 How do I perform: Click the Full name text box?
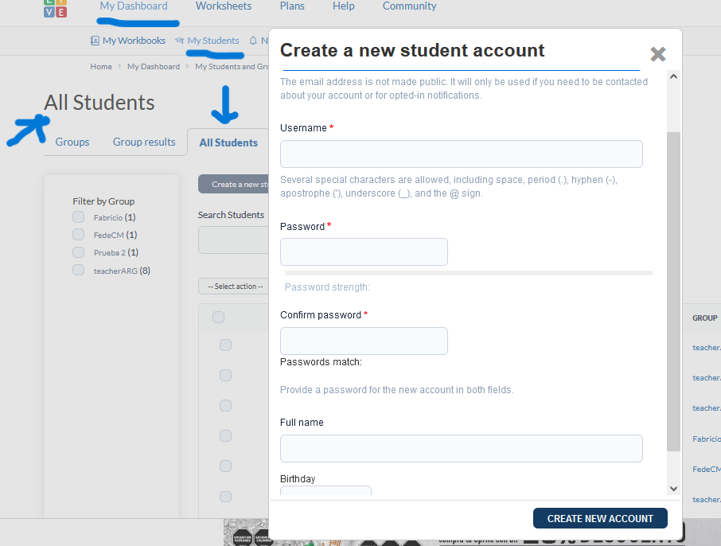coord(461,448)
